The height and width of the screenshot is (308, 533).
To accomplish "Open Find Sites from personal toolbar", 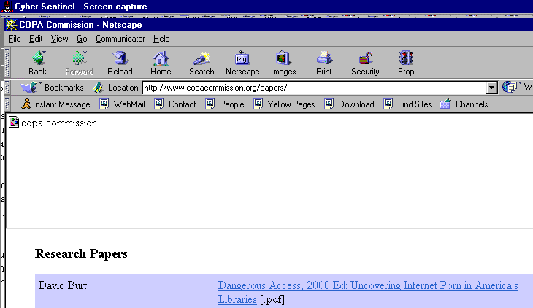I will 407,104.
